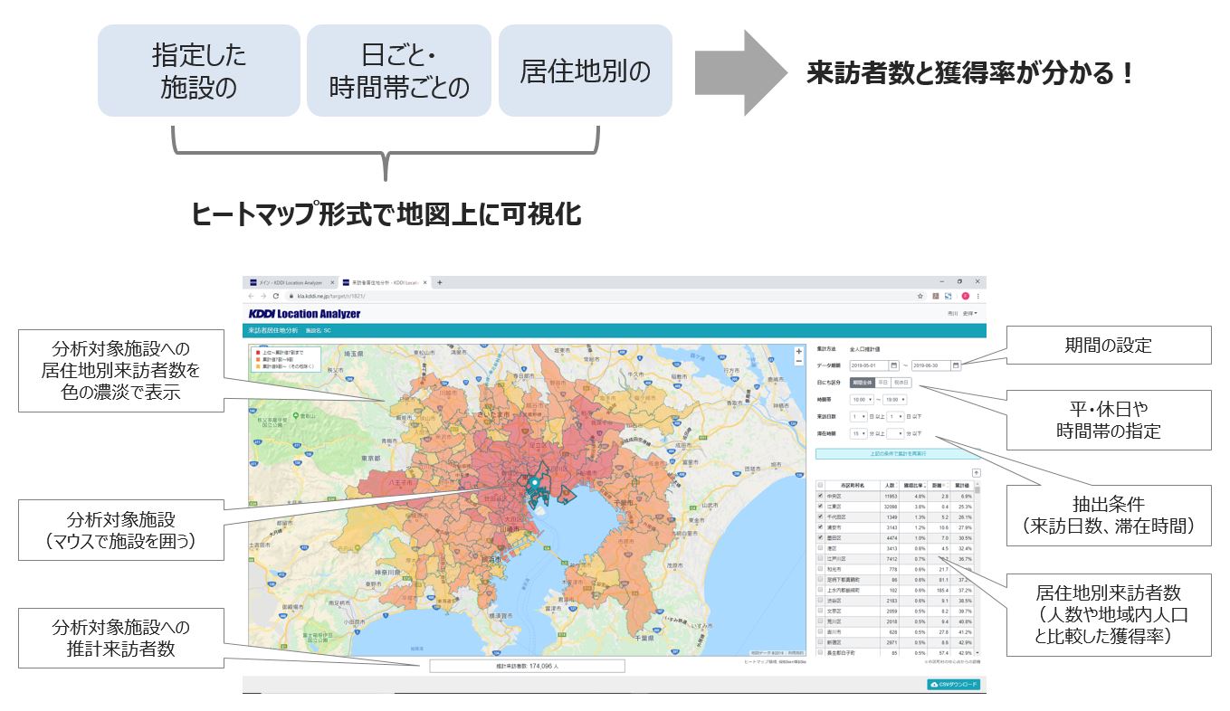1230x711 pixels.
Task: Bookmark the page with the star icon
Action: 920,296
